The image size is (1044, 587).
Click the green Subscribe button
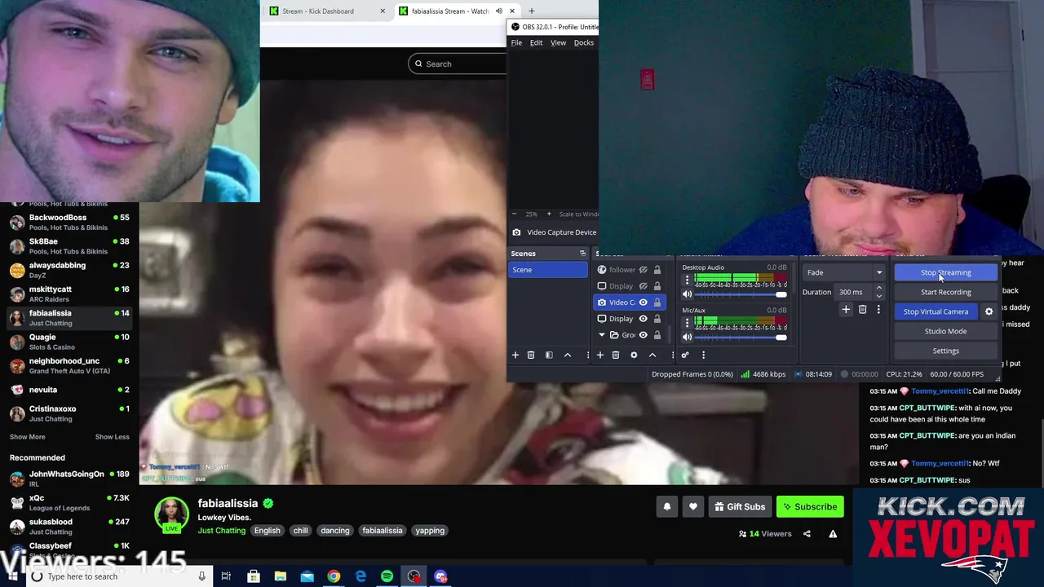point(810,507)
